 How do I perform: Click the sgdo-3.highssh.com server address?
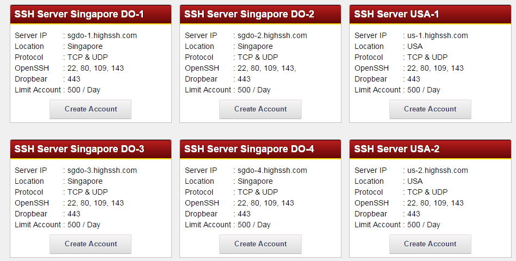102,171
